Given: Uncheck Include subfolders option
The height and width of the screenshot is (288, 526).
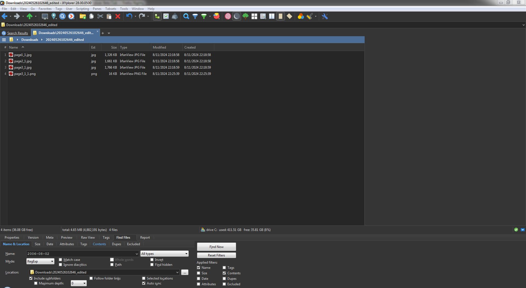Looking at the screenshot, I should (x=31, y=278).
